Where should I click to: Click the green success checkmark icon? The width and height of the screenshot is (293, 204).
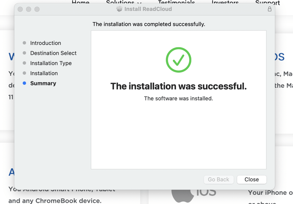pyautogui.click(x=179, y=60)
